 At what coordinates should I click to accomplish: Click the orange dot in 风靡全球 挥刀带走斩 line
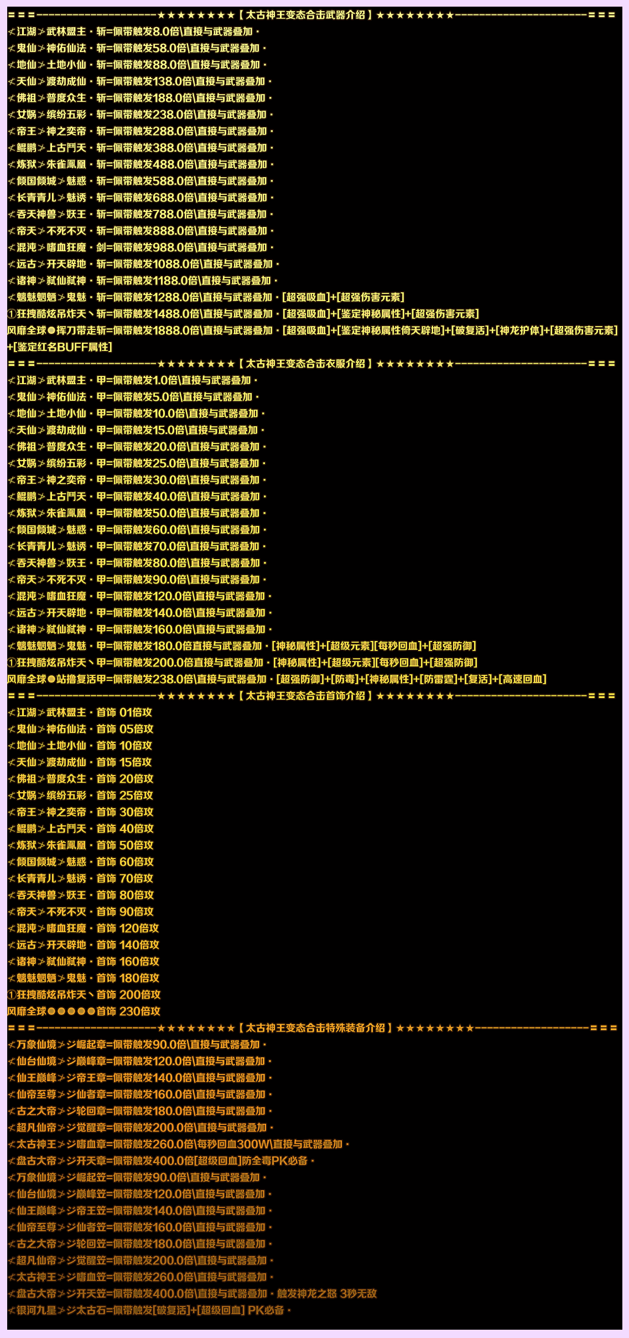pos(51,330)
